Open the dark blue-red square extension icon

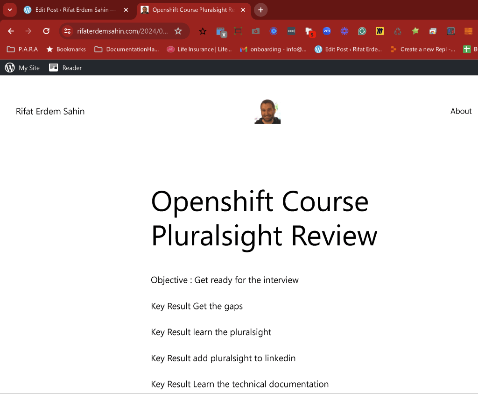point(450,31)
